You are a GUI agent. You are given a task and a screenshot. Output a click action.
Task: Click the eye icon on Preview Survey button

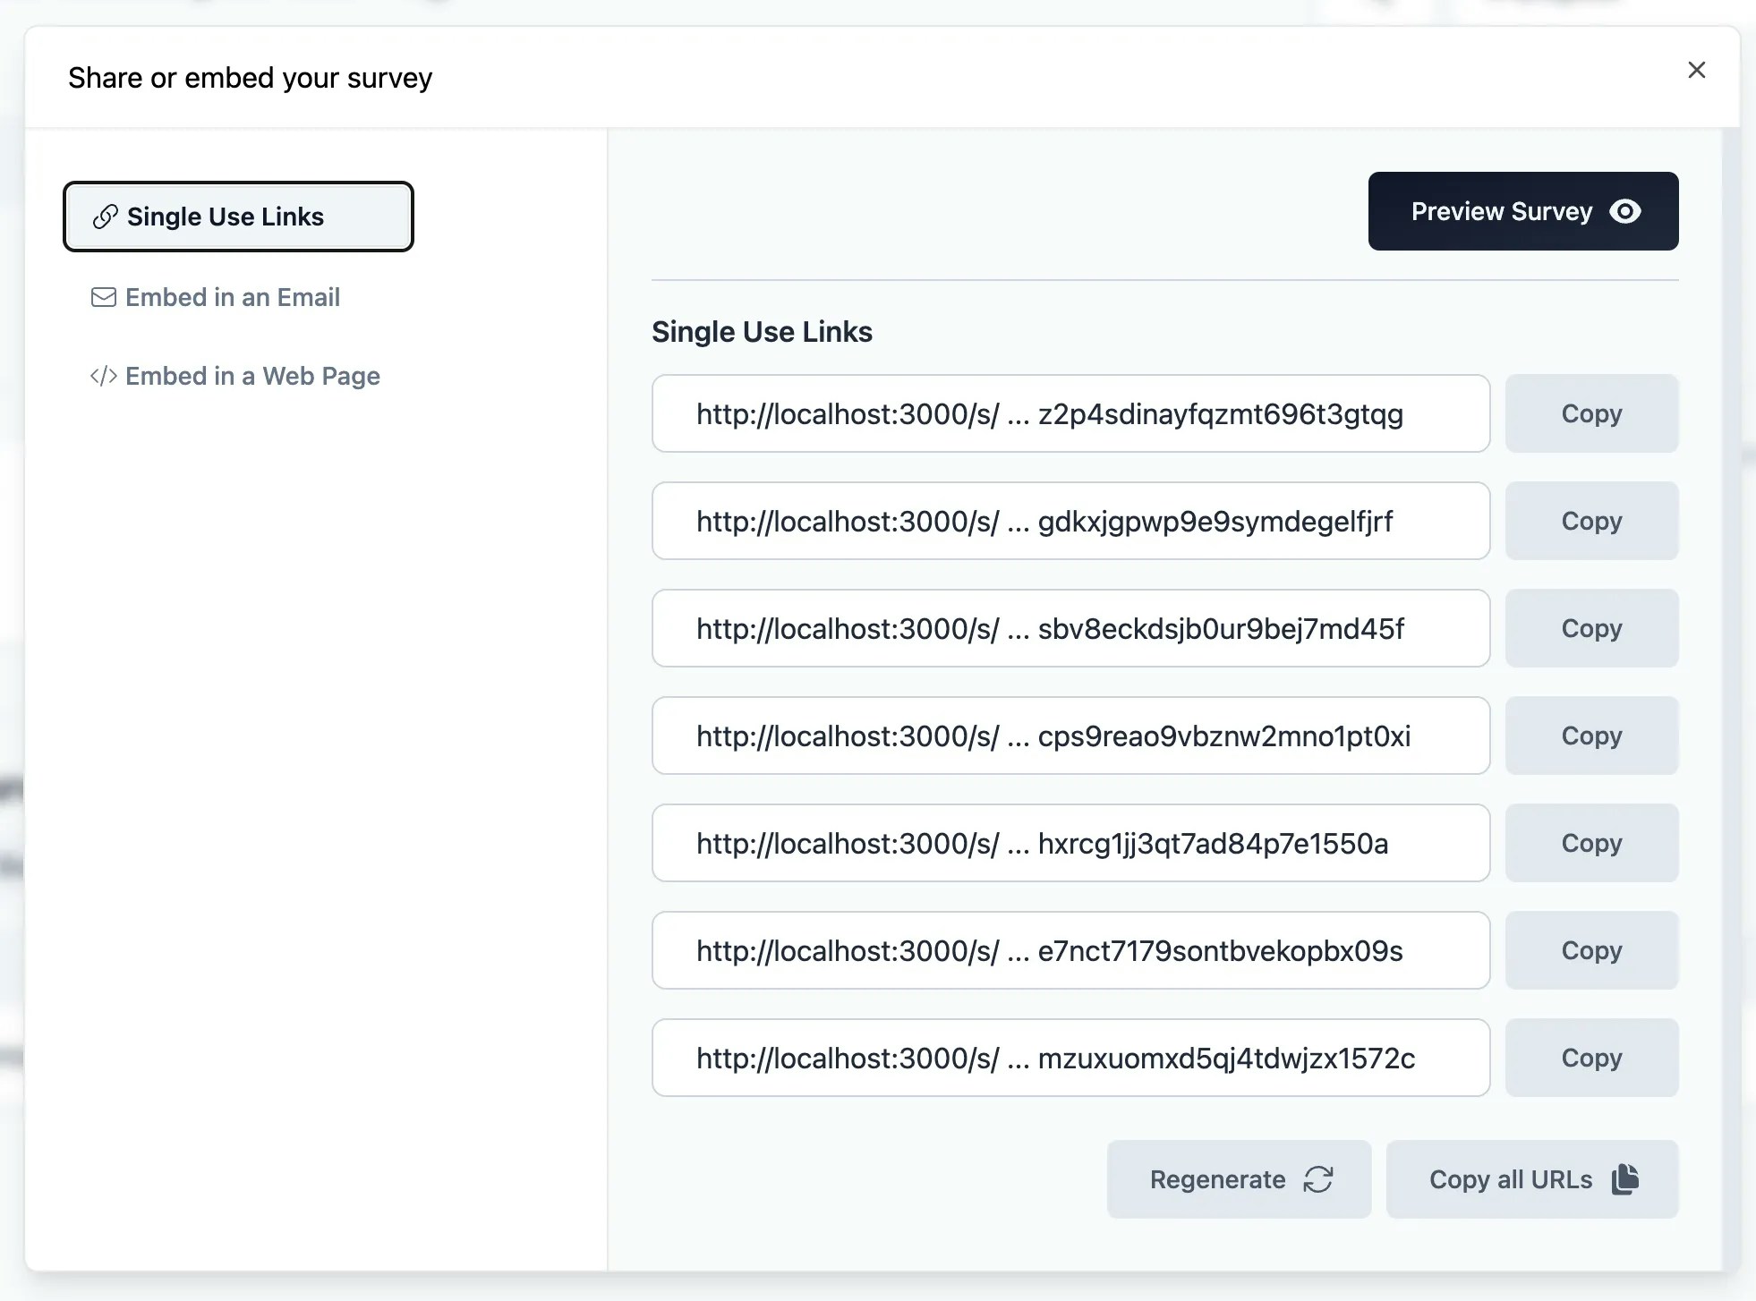tap(1626, 211)
